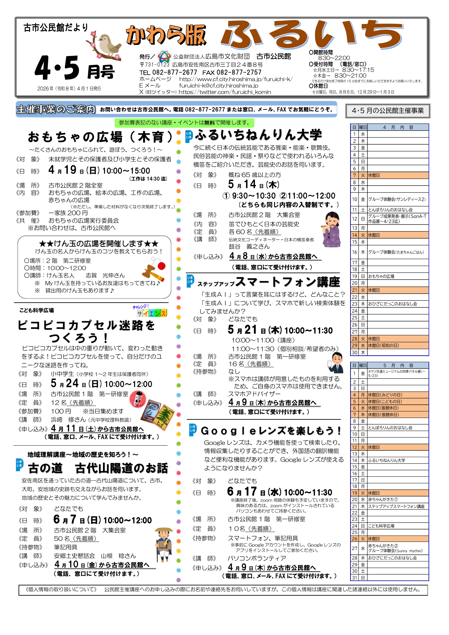Screen dimensions: 449x635
Task: Click instructor name 鼓谷 義之さん
Action: [x=249, y=247]
